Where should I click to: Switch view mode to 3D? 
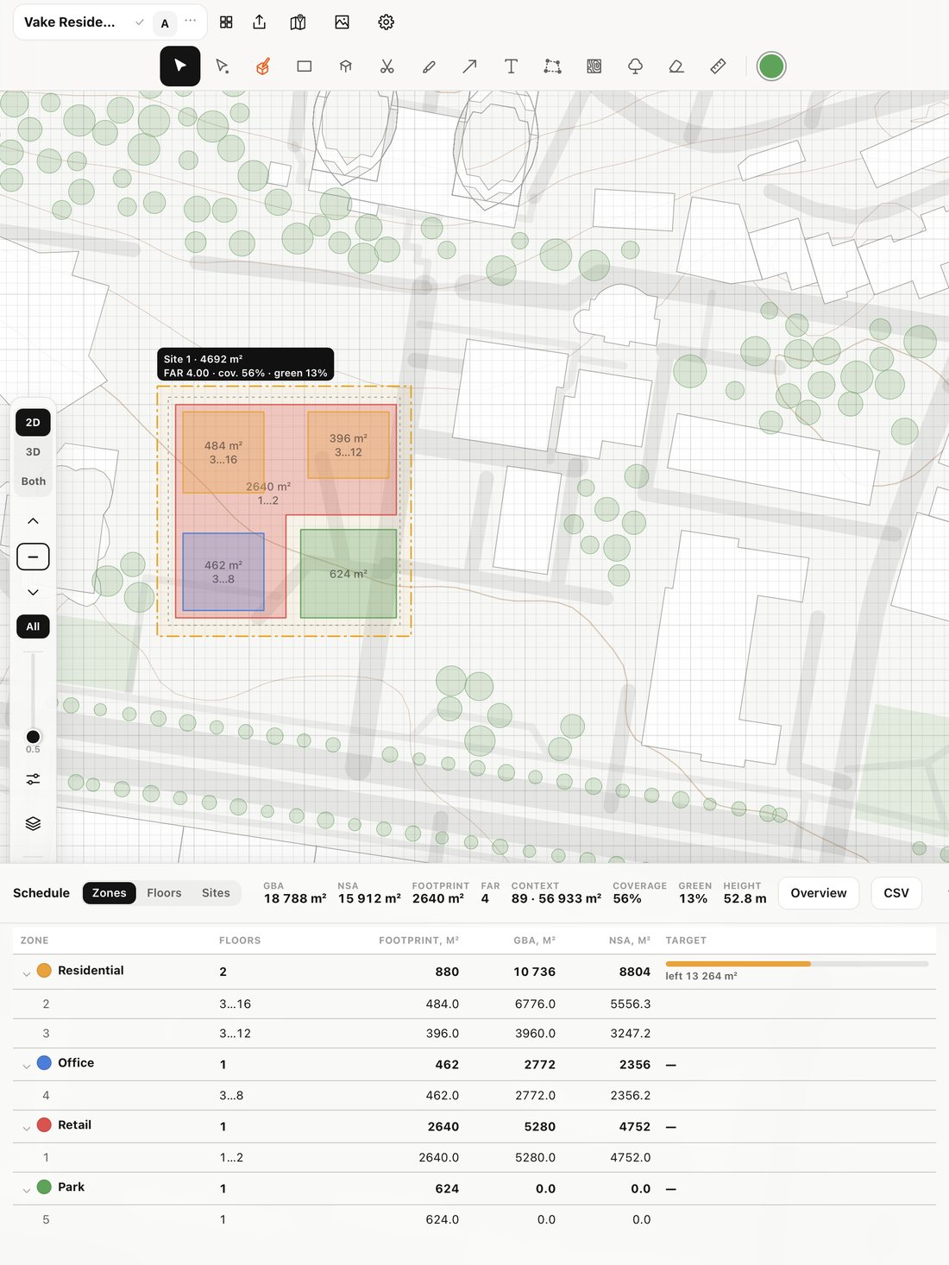pos(33,452)
